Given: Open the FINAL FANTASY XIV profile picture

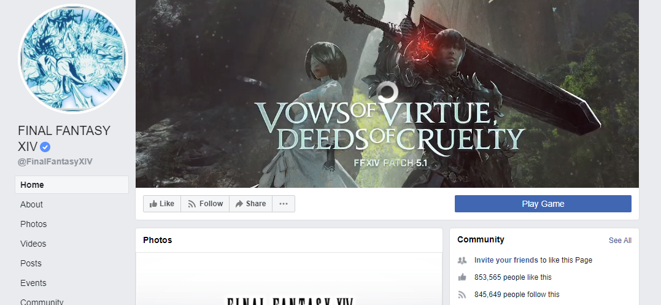Looking at the screenshot, I should tap(73, 59).
